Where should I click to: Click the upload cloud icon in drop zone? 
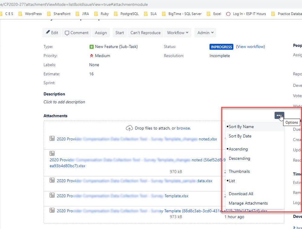[129, 128]
